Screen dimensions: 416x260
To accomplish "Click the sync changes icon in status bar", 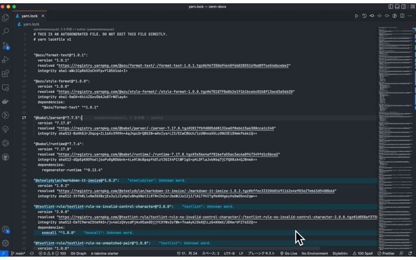I will tap(32, 253).
